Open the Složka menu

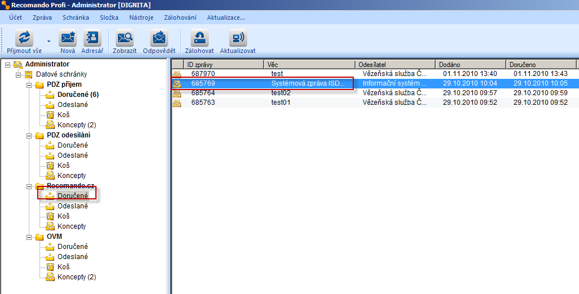tap(109, 17)
